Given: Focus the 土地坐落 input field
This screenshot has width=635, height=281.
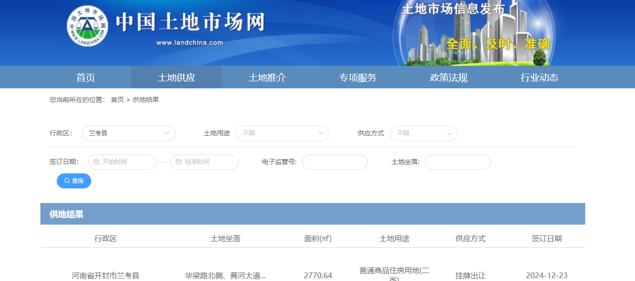Looking at the screenshot, I should coord(457,162).
